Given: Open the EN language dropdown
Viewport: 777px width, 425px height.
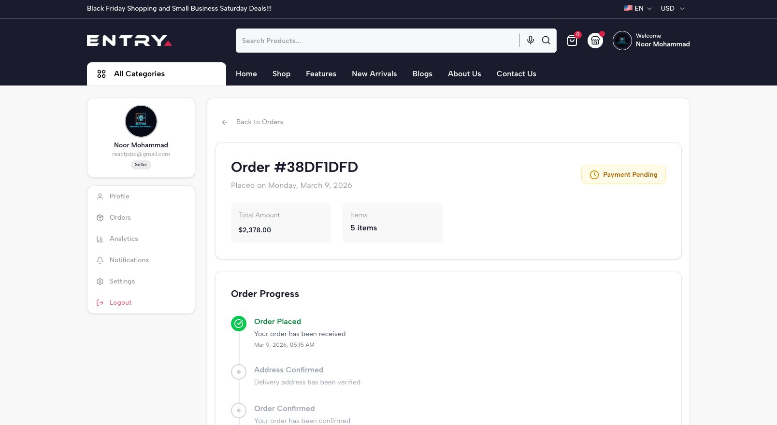Looking at the screenshot, I should 638,8.
